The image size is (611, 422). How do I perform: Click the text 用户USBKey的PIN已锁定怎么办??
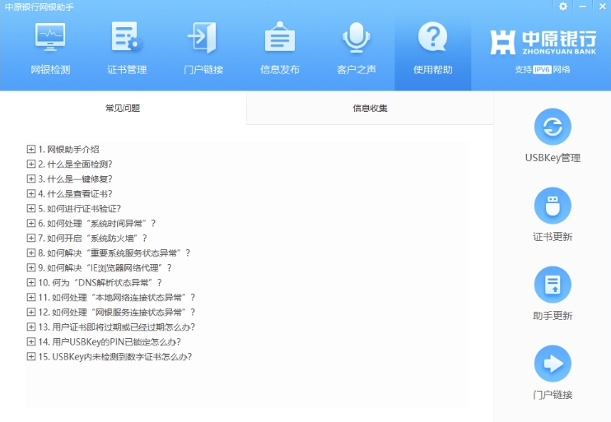coord(116,341)
